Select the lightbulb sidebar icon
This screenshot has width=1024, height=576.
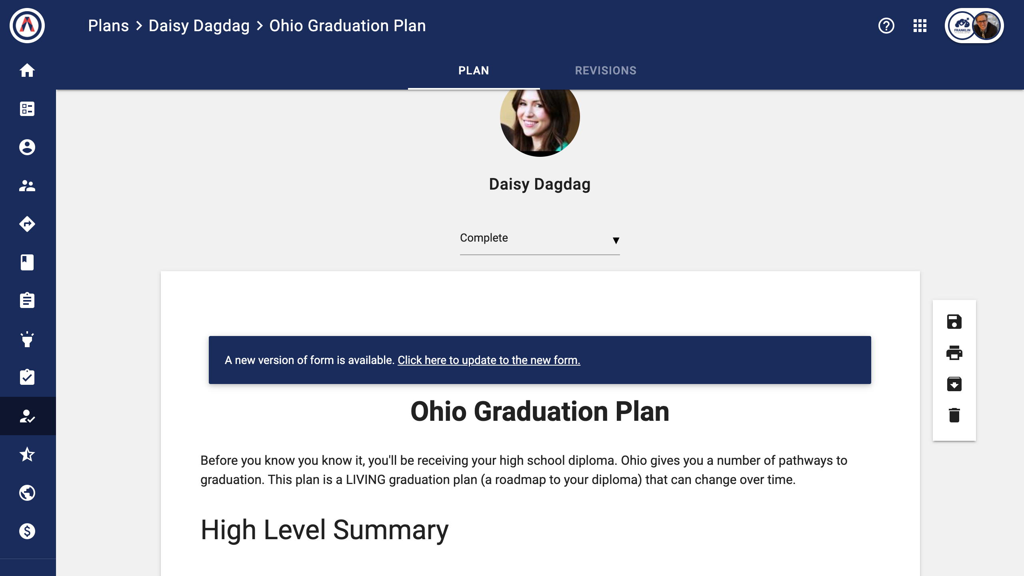point(27,339)
